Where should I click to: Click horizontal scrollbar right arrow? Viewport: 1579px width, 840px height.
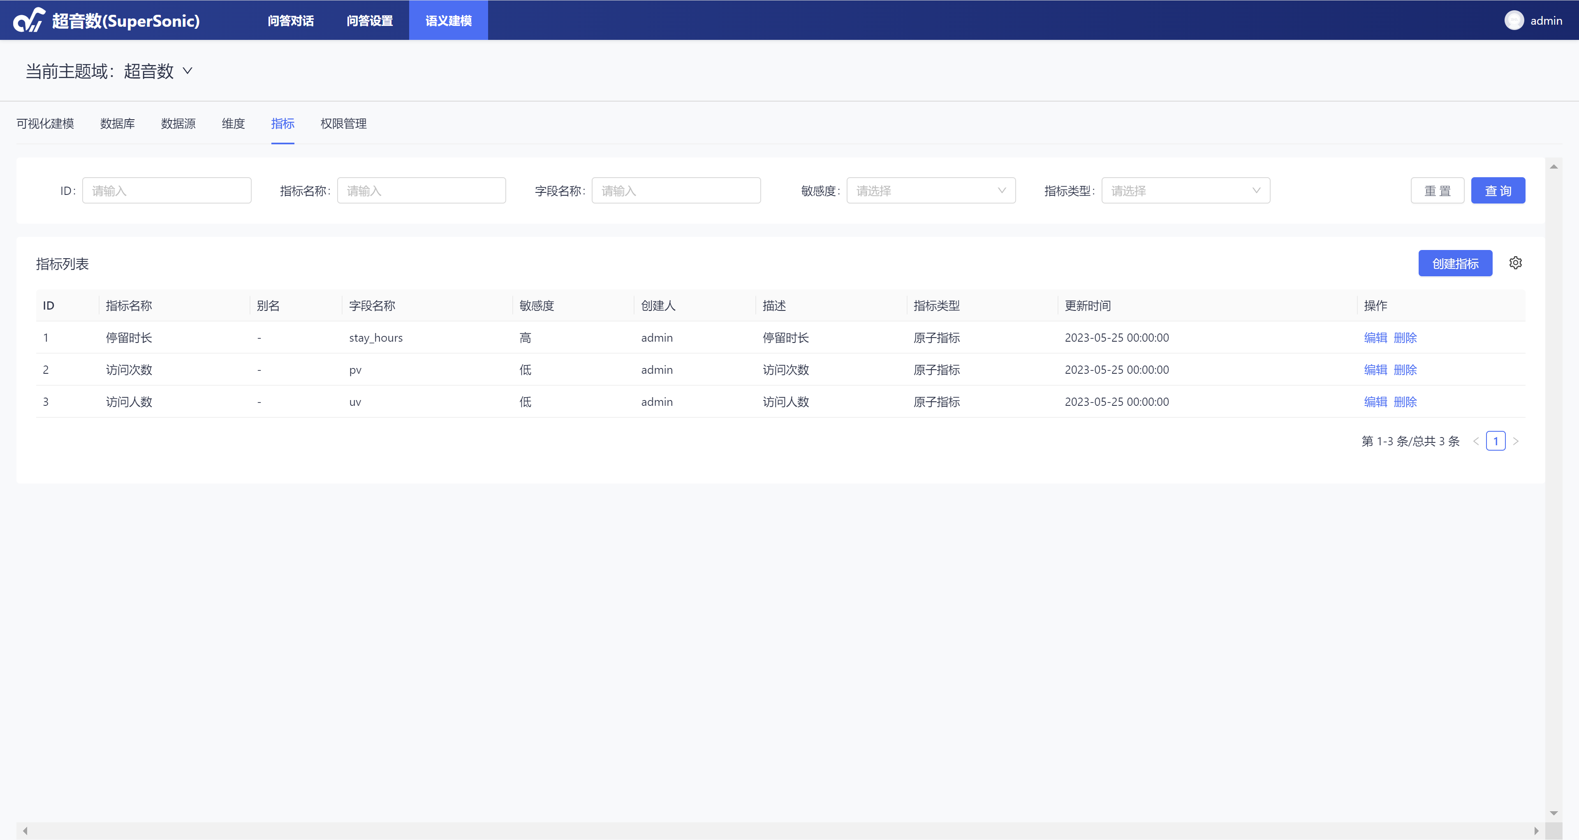(1536, 831)
